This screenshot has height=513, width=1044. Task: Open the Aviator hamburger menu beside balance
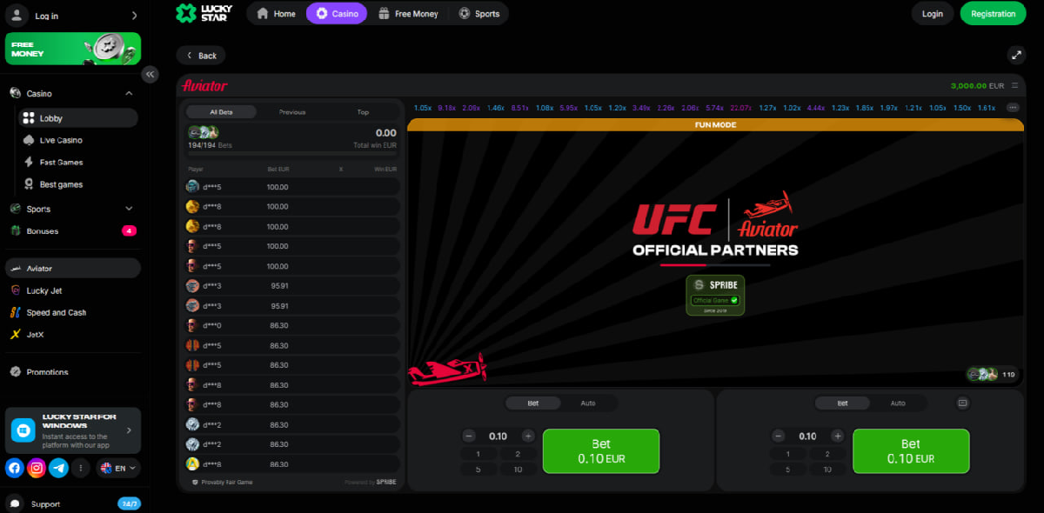[x=1014, y=86]
